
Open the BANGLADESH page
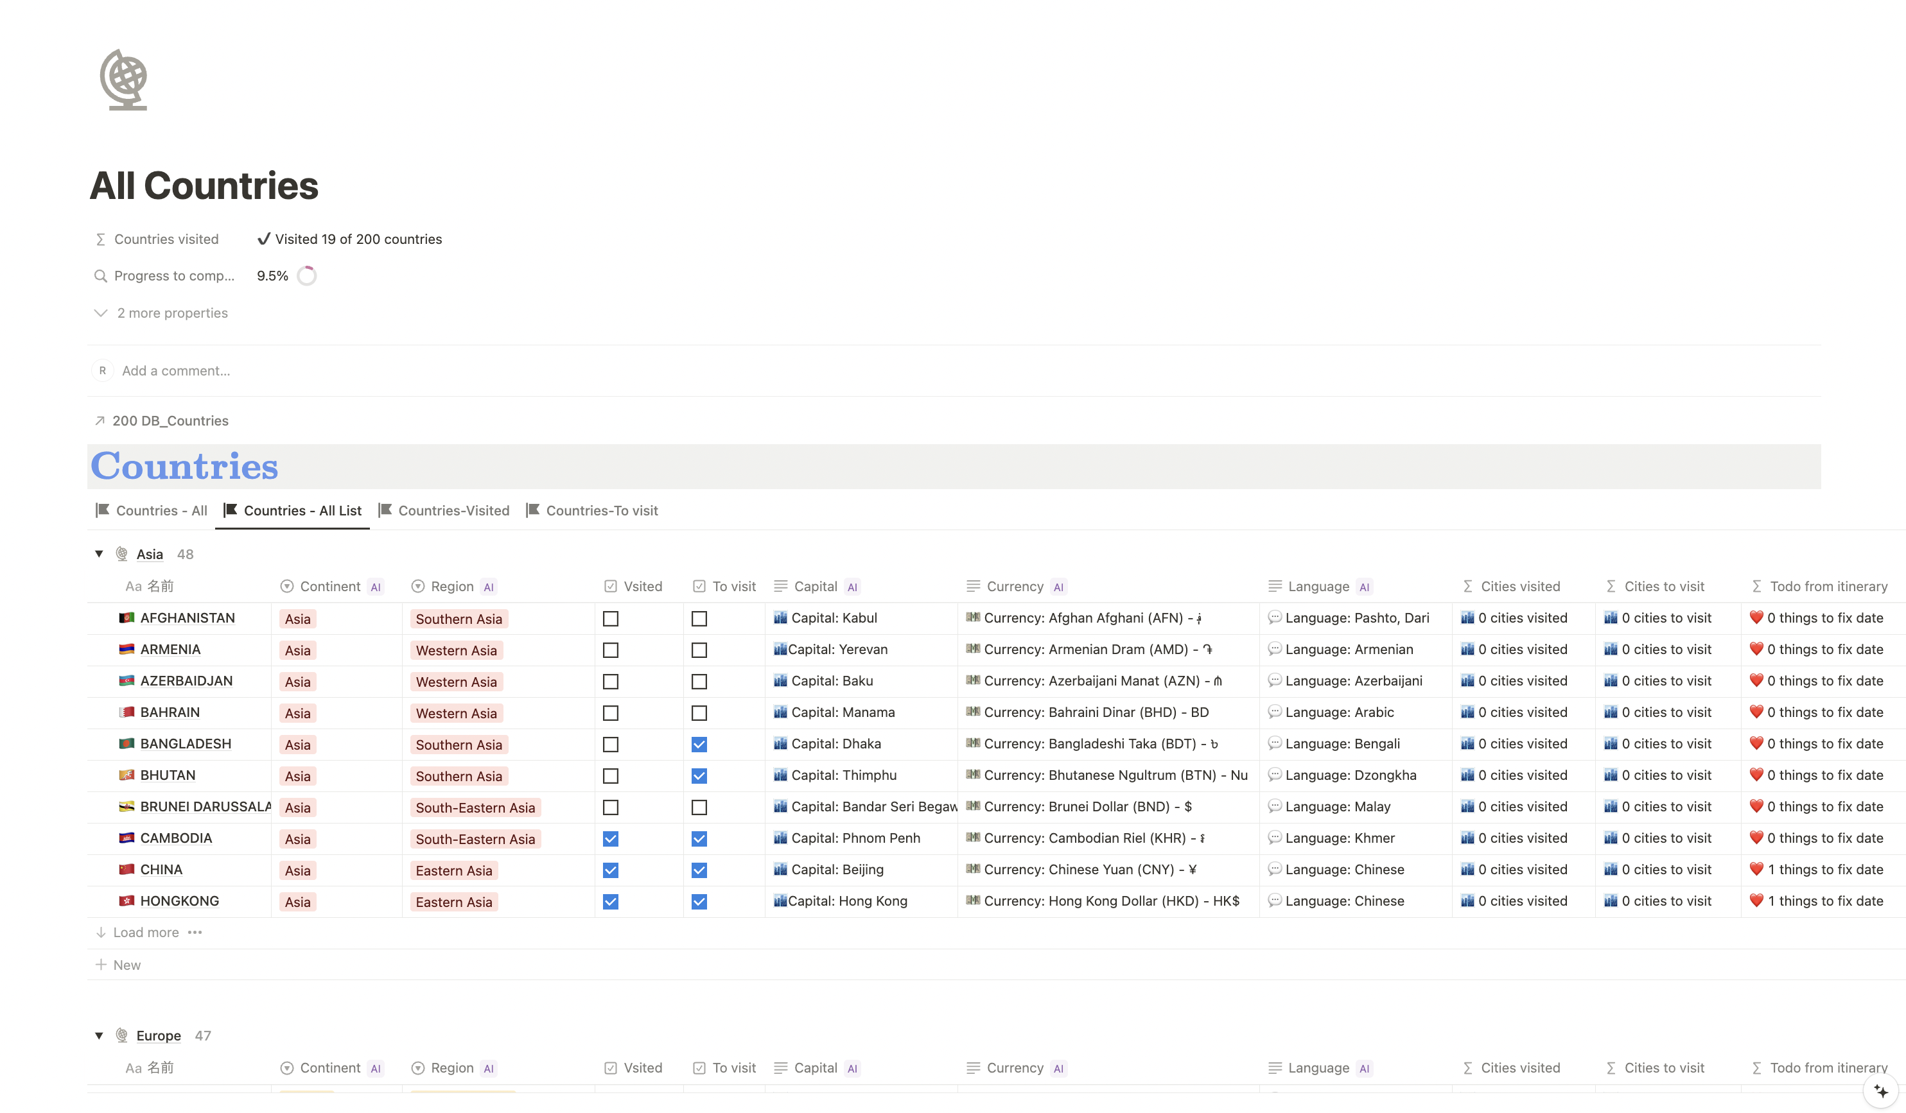(x=186, y=744)
